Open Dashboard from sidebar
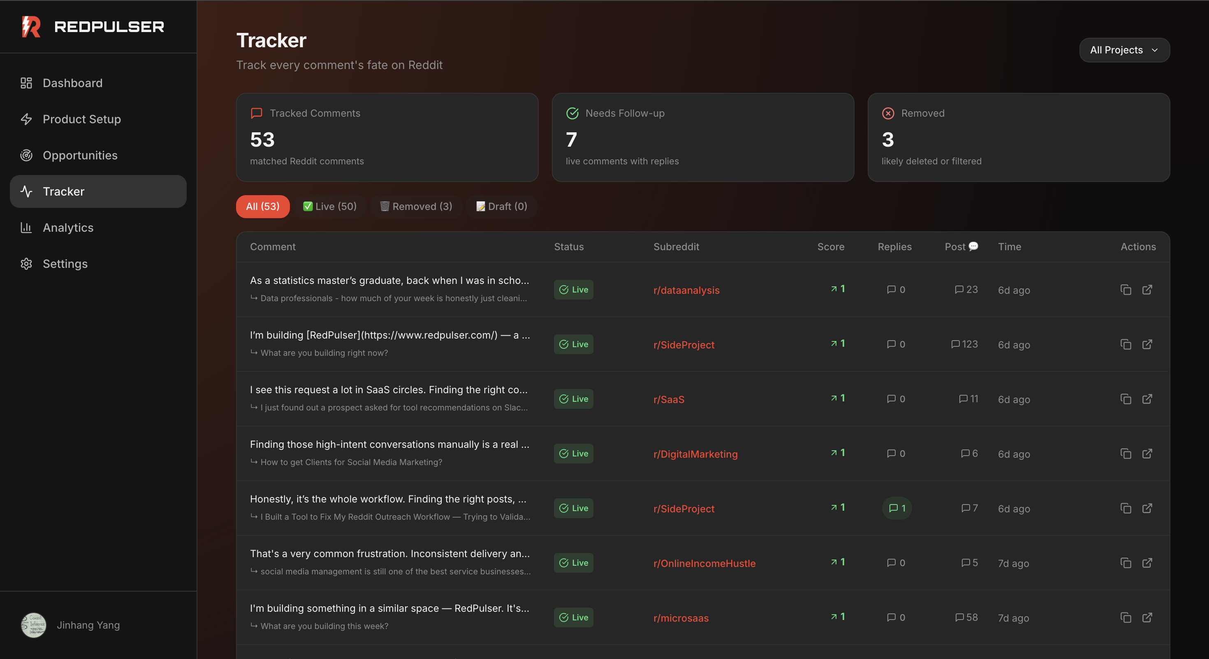The image size is (1209, 659). click(72, 83)
